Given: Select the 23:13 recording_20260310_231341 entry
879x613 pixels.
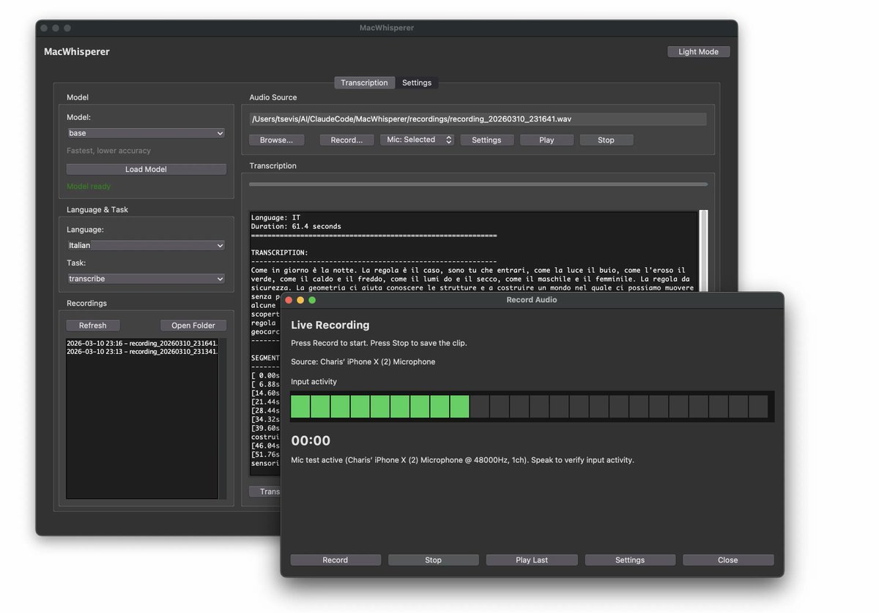Looking at the screenshot, I should pyautogui.click(x=142, y=352).
